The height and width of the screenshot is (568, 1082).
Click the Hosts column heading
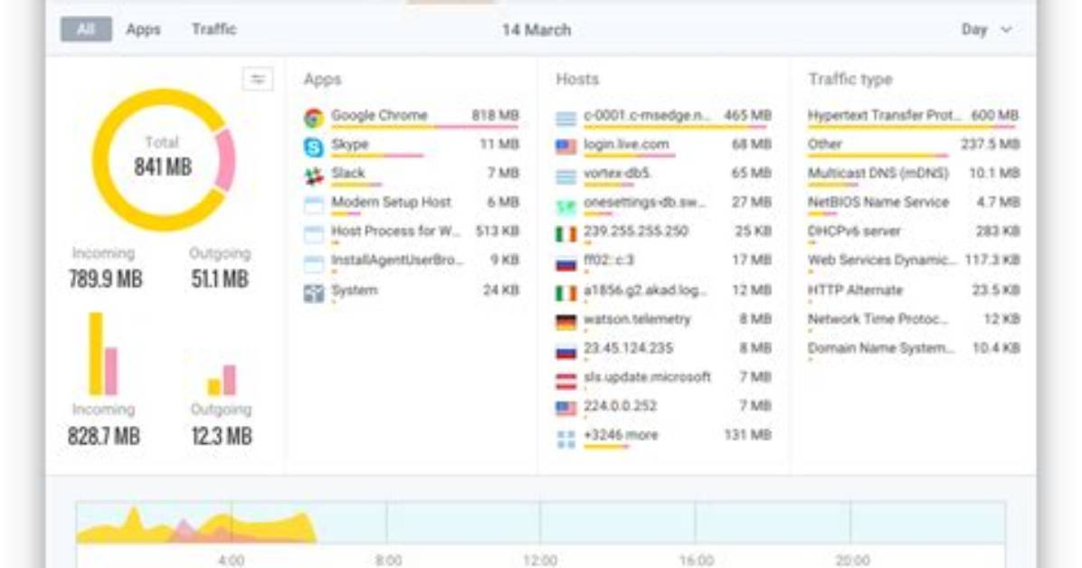click(x=577, y=80)
